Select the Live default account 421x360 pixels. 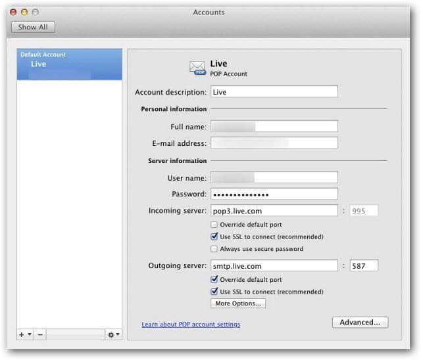69,64
